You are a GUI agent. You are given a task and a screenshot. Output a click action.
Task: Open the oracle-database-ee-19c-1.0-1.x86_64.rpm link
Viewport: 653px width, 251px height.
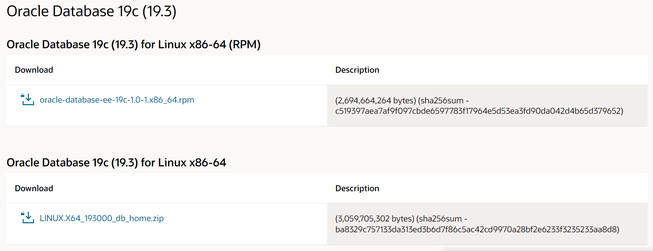(x=117, y=100)
